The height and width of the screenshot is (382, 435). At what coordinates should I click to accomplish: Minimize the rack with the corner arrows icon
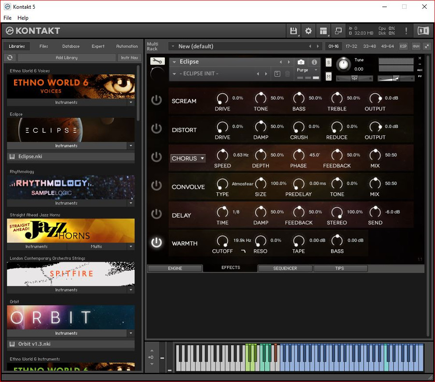[427, 46]
